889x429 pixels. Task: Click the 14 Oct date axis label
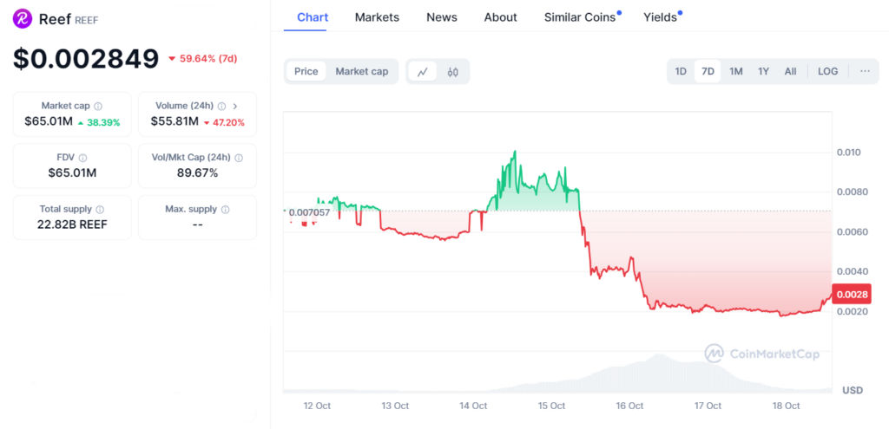pyautogui.click(x=473, y=406)
